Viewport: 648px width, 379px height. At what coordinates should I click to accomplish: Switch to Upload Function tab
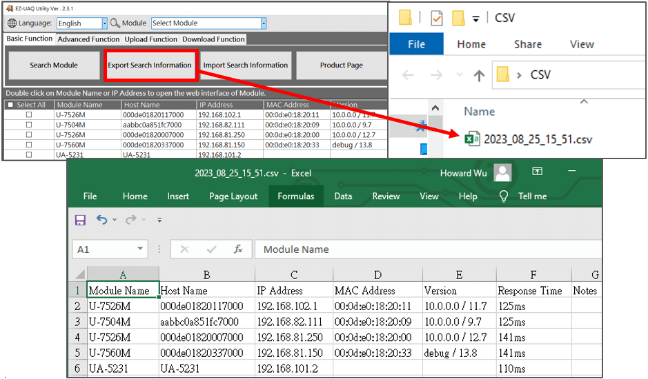151,39
